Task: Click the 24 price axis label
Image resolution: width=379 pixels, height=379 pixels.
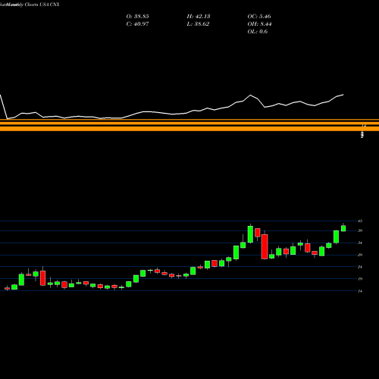Action: pos(360,267)
